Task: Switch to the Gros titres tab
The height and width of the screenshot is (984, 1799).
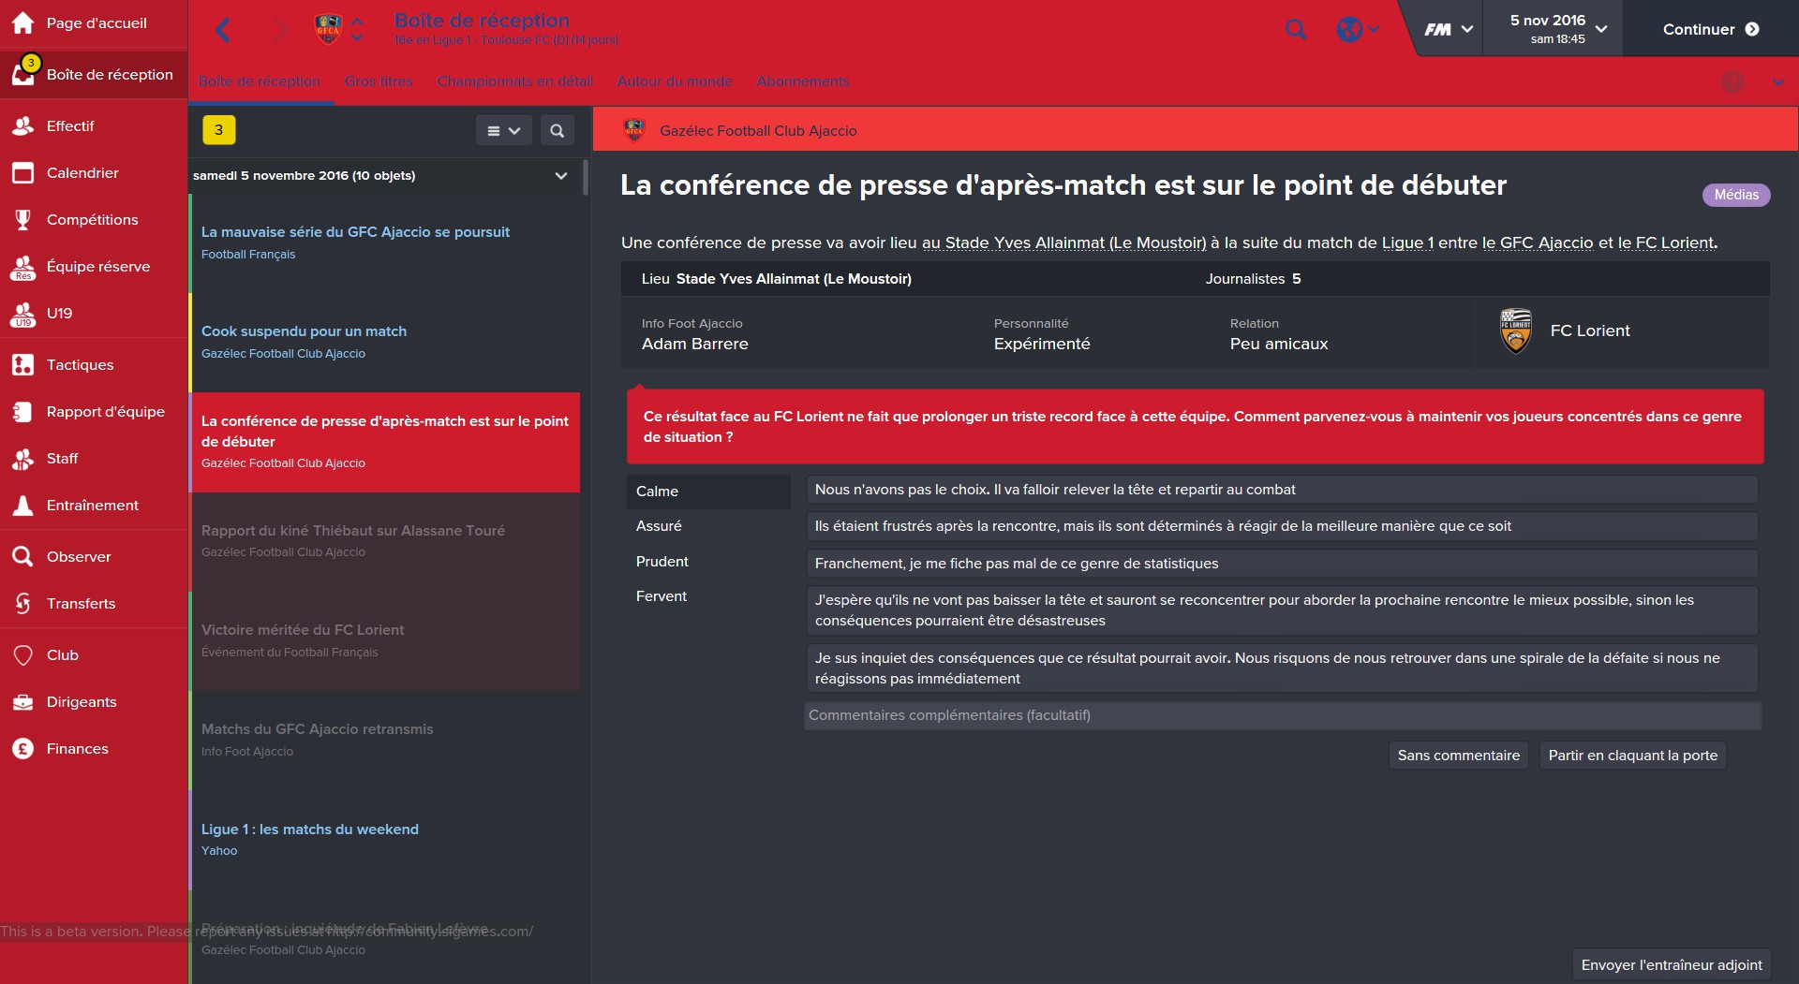Action: (x=379, y=81)
